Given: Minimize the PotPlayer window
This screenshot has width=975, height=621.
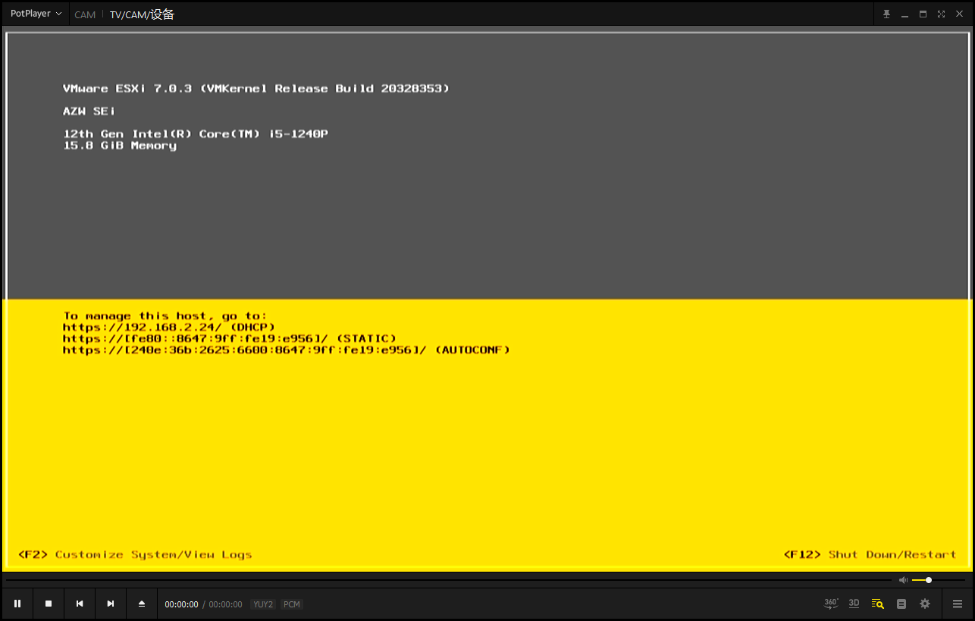Looking at the screenshot, I should click(904, 14).
